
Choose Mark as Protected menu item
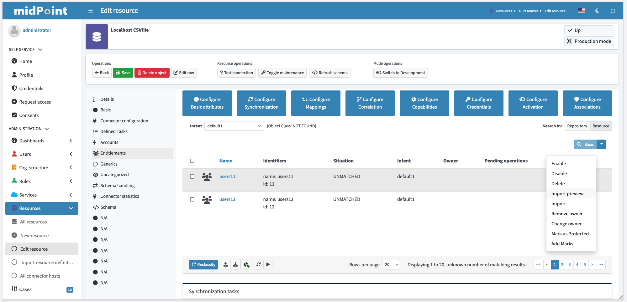[x=570, y=234]
